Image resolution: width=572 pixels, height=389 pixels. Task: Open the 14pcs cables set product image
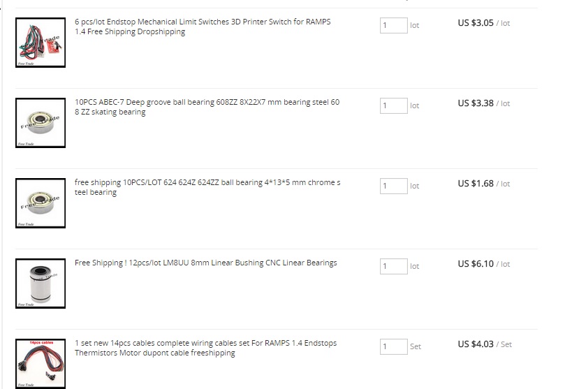coord(41,363)
